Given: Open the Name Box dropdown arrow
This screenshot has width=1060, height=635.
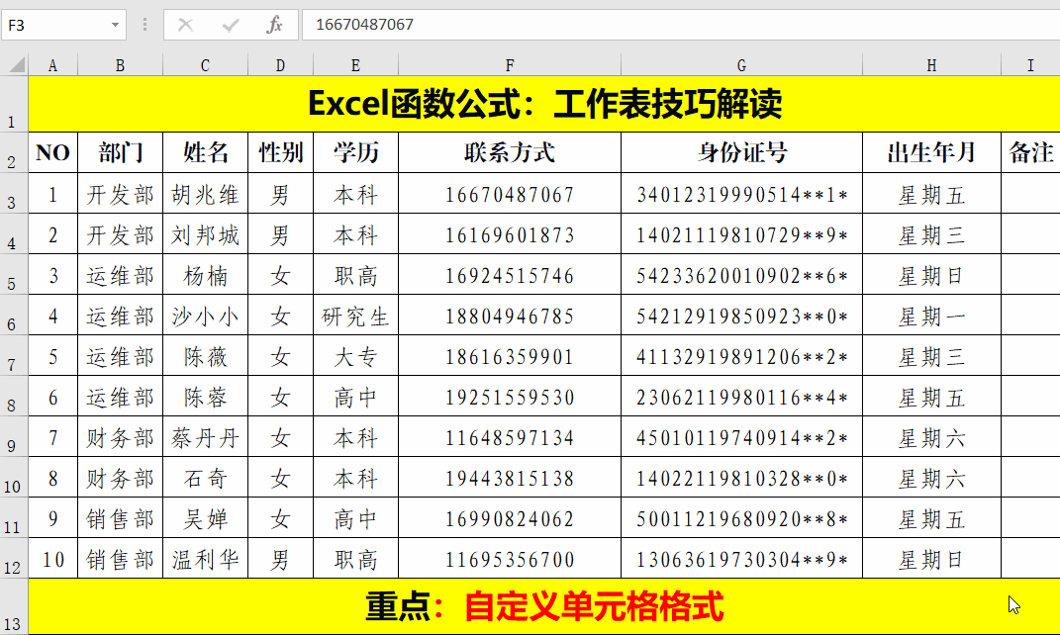Looking at the screenshot, I should [115, 25].
